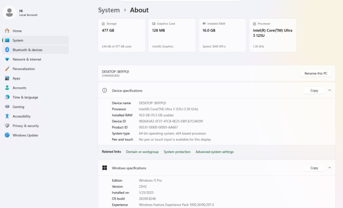Copy the Windows specifications
The height and width of the screenshot is (208, 343).
point(314,168)
